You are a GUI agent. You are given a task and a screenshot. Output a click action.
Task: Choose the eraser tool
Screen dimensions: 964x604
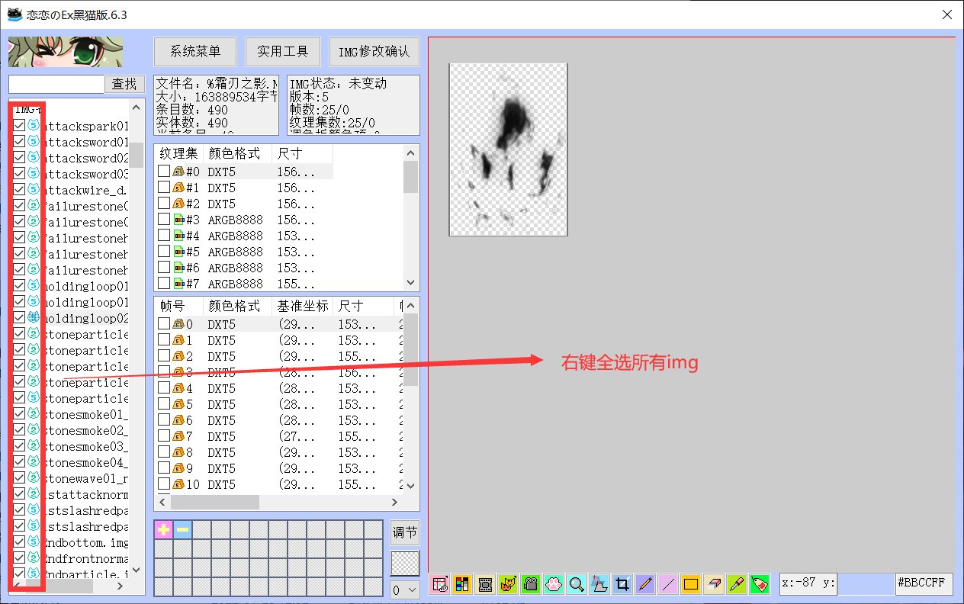713,583
